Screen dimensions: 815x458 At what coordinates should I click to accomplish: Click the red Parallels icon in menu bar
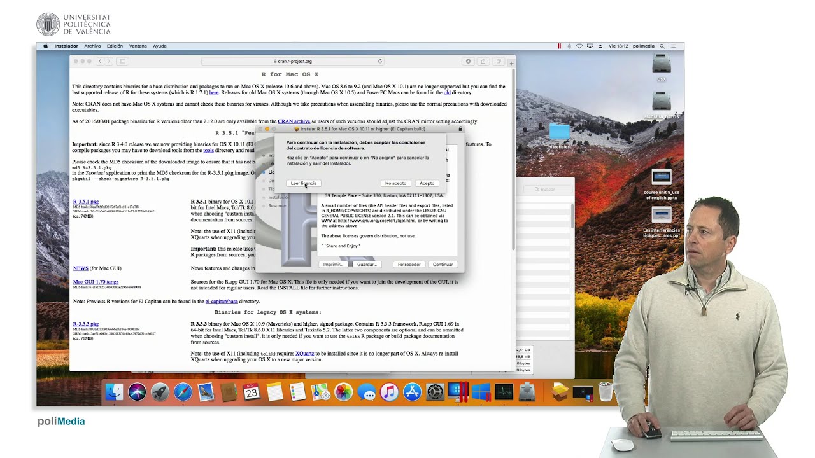point(560,46)
